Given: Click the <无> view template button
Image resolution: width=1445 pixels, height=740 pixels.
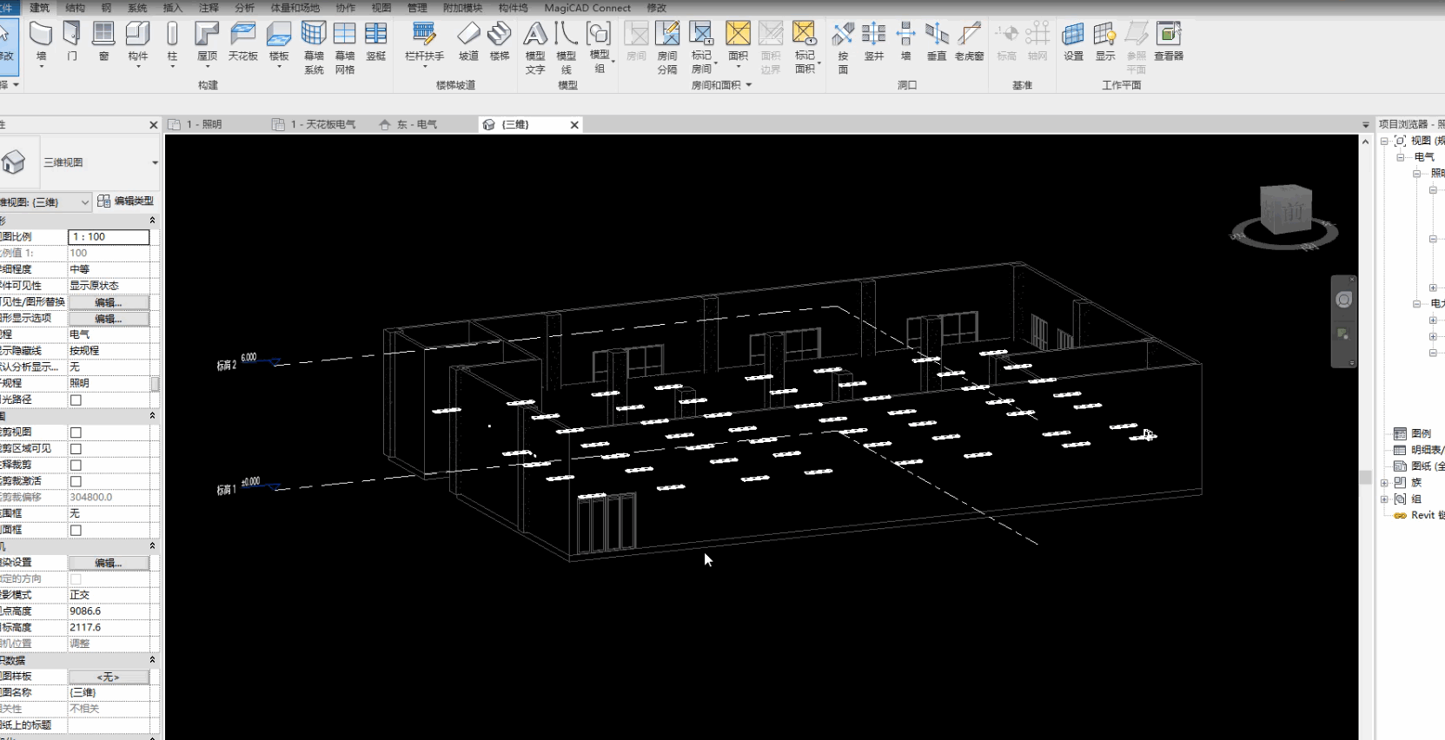Looking at the screenshot, I should click(x=109, y=677).
